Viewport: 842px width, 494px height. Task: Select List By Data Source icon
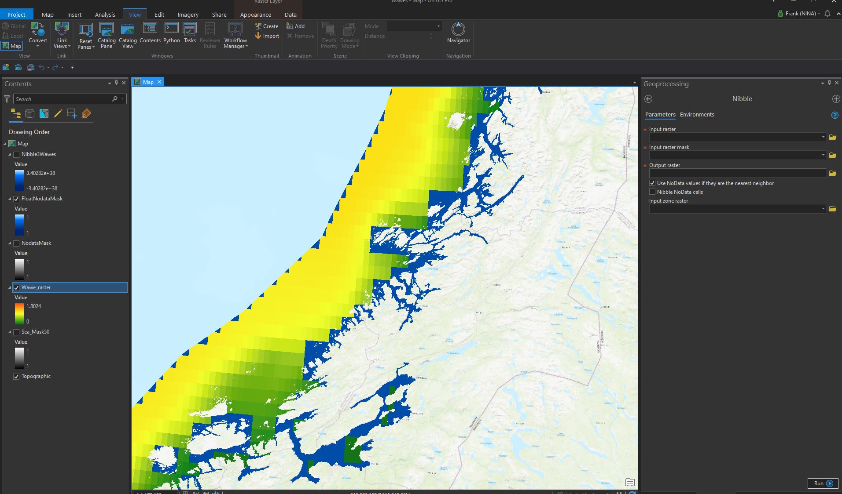[29, 114]
